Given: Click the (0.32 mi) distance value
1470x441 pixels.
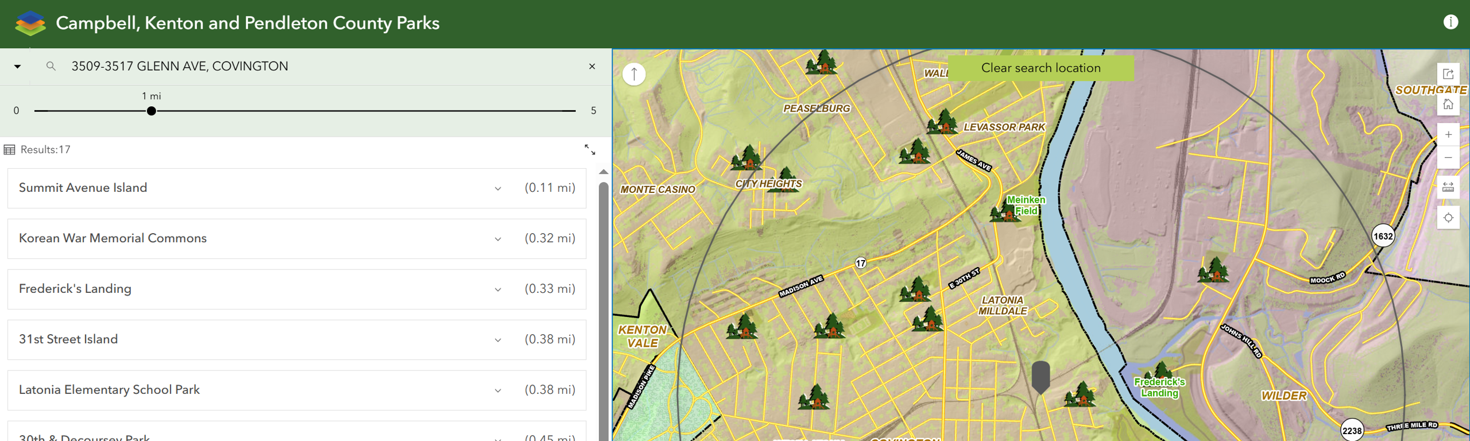Looking at the screenshot, I should pos(550,238).
